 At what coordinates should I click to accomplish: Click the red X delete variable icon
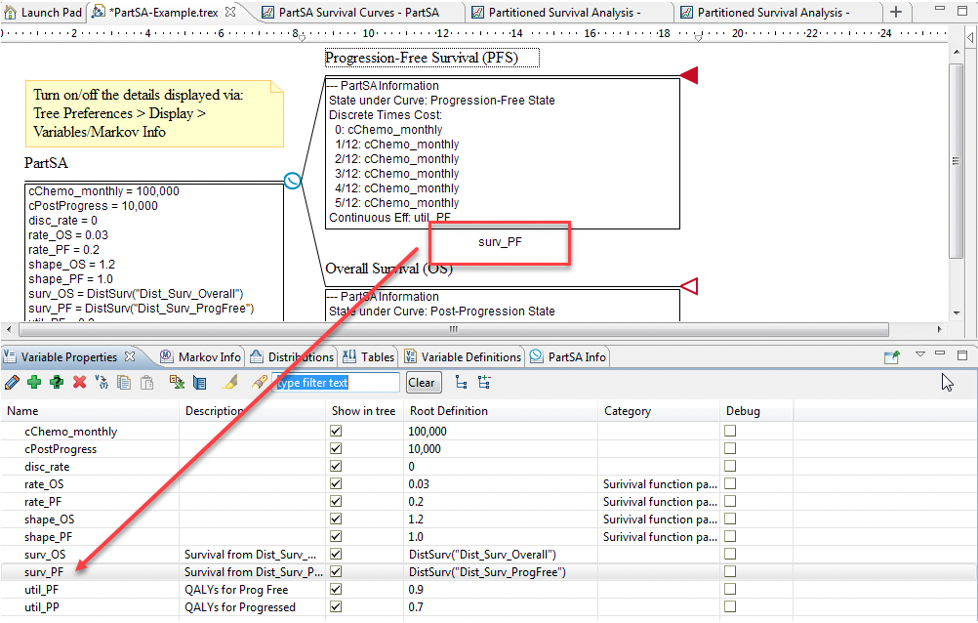click(79, 383)
